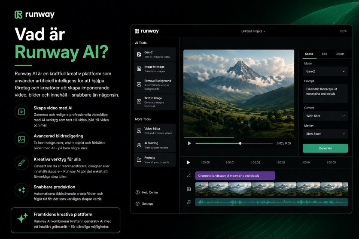
Task: Select the audio waveform track
Action: 271,202
